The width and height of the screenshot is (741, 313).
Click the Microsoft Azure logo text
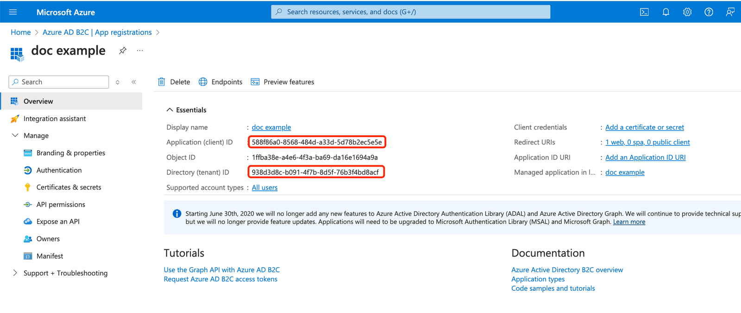pos(66,13)
